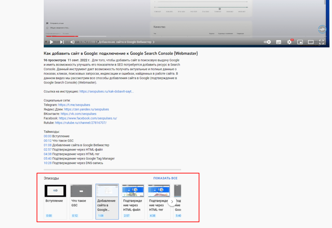Select the Подтверждение через HTML-тег episode
332x228 pixels.
tap(159, 201)
